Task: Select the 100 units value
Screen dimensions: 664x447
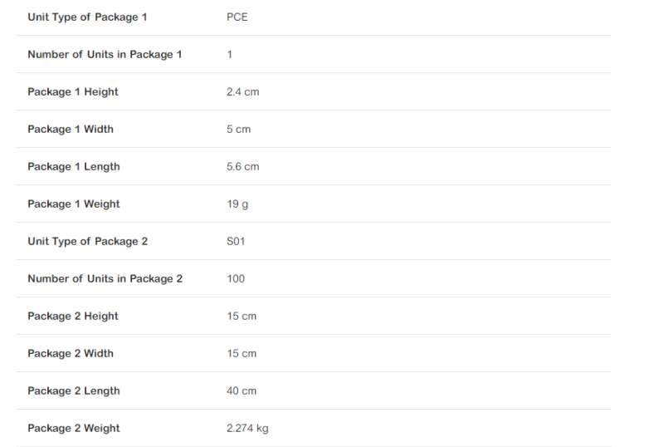Action: pos(236,278)
